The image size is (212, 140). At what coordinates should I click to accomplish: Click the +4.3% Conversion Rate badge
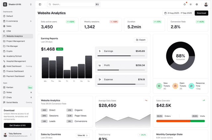[x=200, y=22]
